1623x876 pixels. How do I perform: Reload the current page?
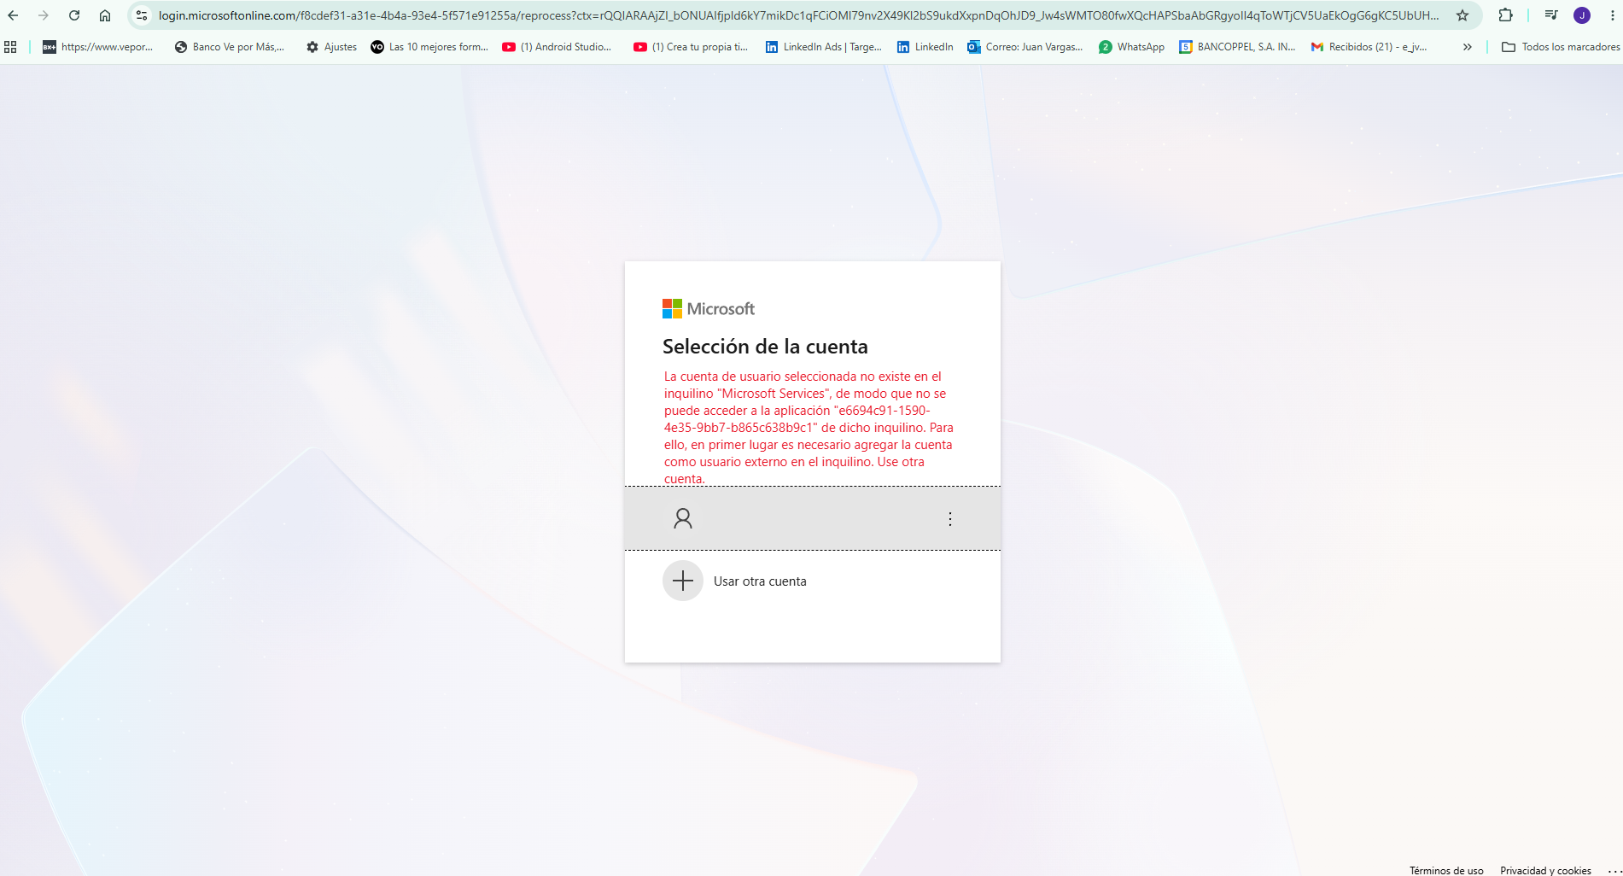tap(74, 15)
